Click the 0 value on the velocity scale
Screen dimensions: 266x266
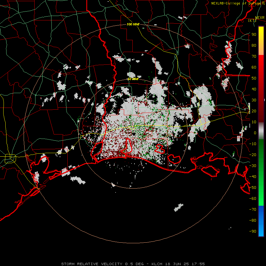(255, 133)
